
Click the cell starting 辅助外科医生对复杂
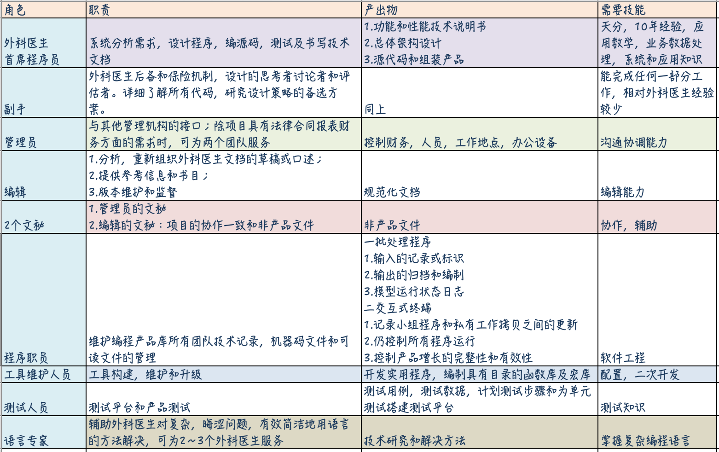pos(224,432)
